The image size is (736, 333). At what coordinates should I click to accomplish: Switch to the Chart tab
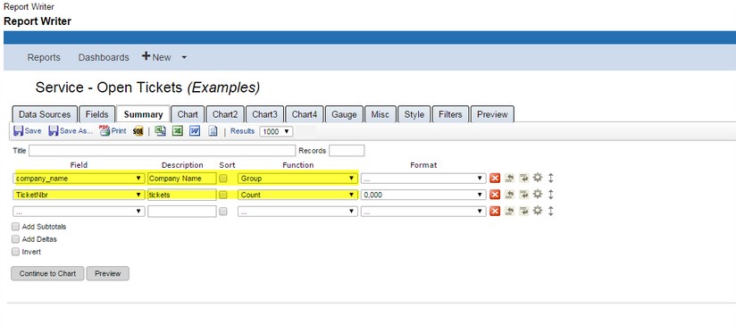click(188, 114)
